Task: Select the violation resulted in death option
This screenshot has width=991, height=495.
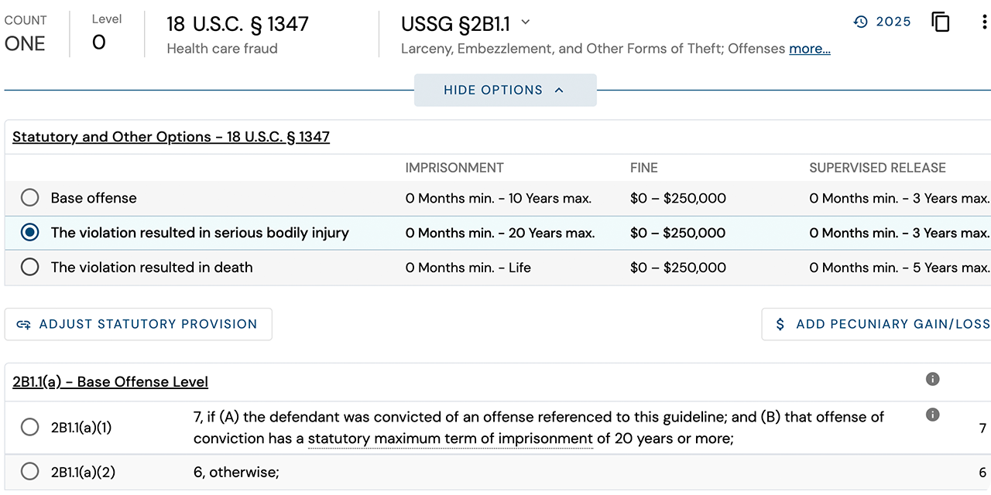Action: [29, 267]
